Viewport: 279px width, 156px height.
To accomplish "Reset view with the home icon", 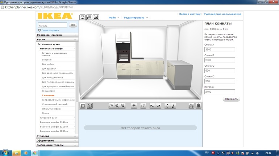I will (134, 106).
